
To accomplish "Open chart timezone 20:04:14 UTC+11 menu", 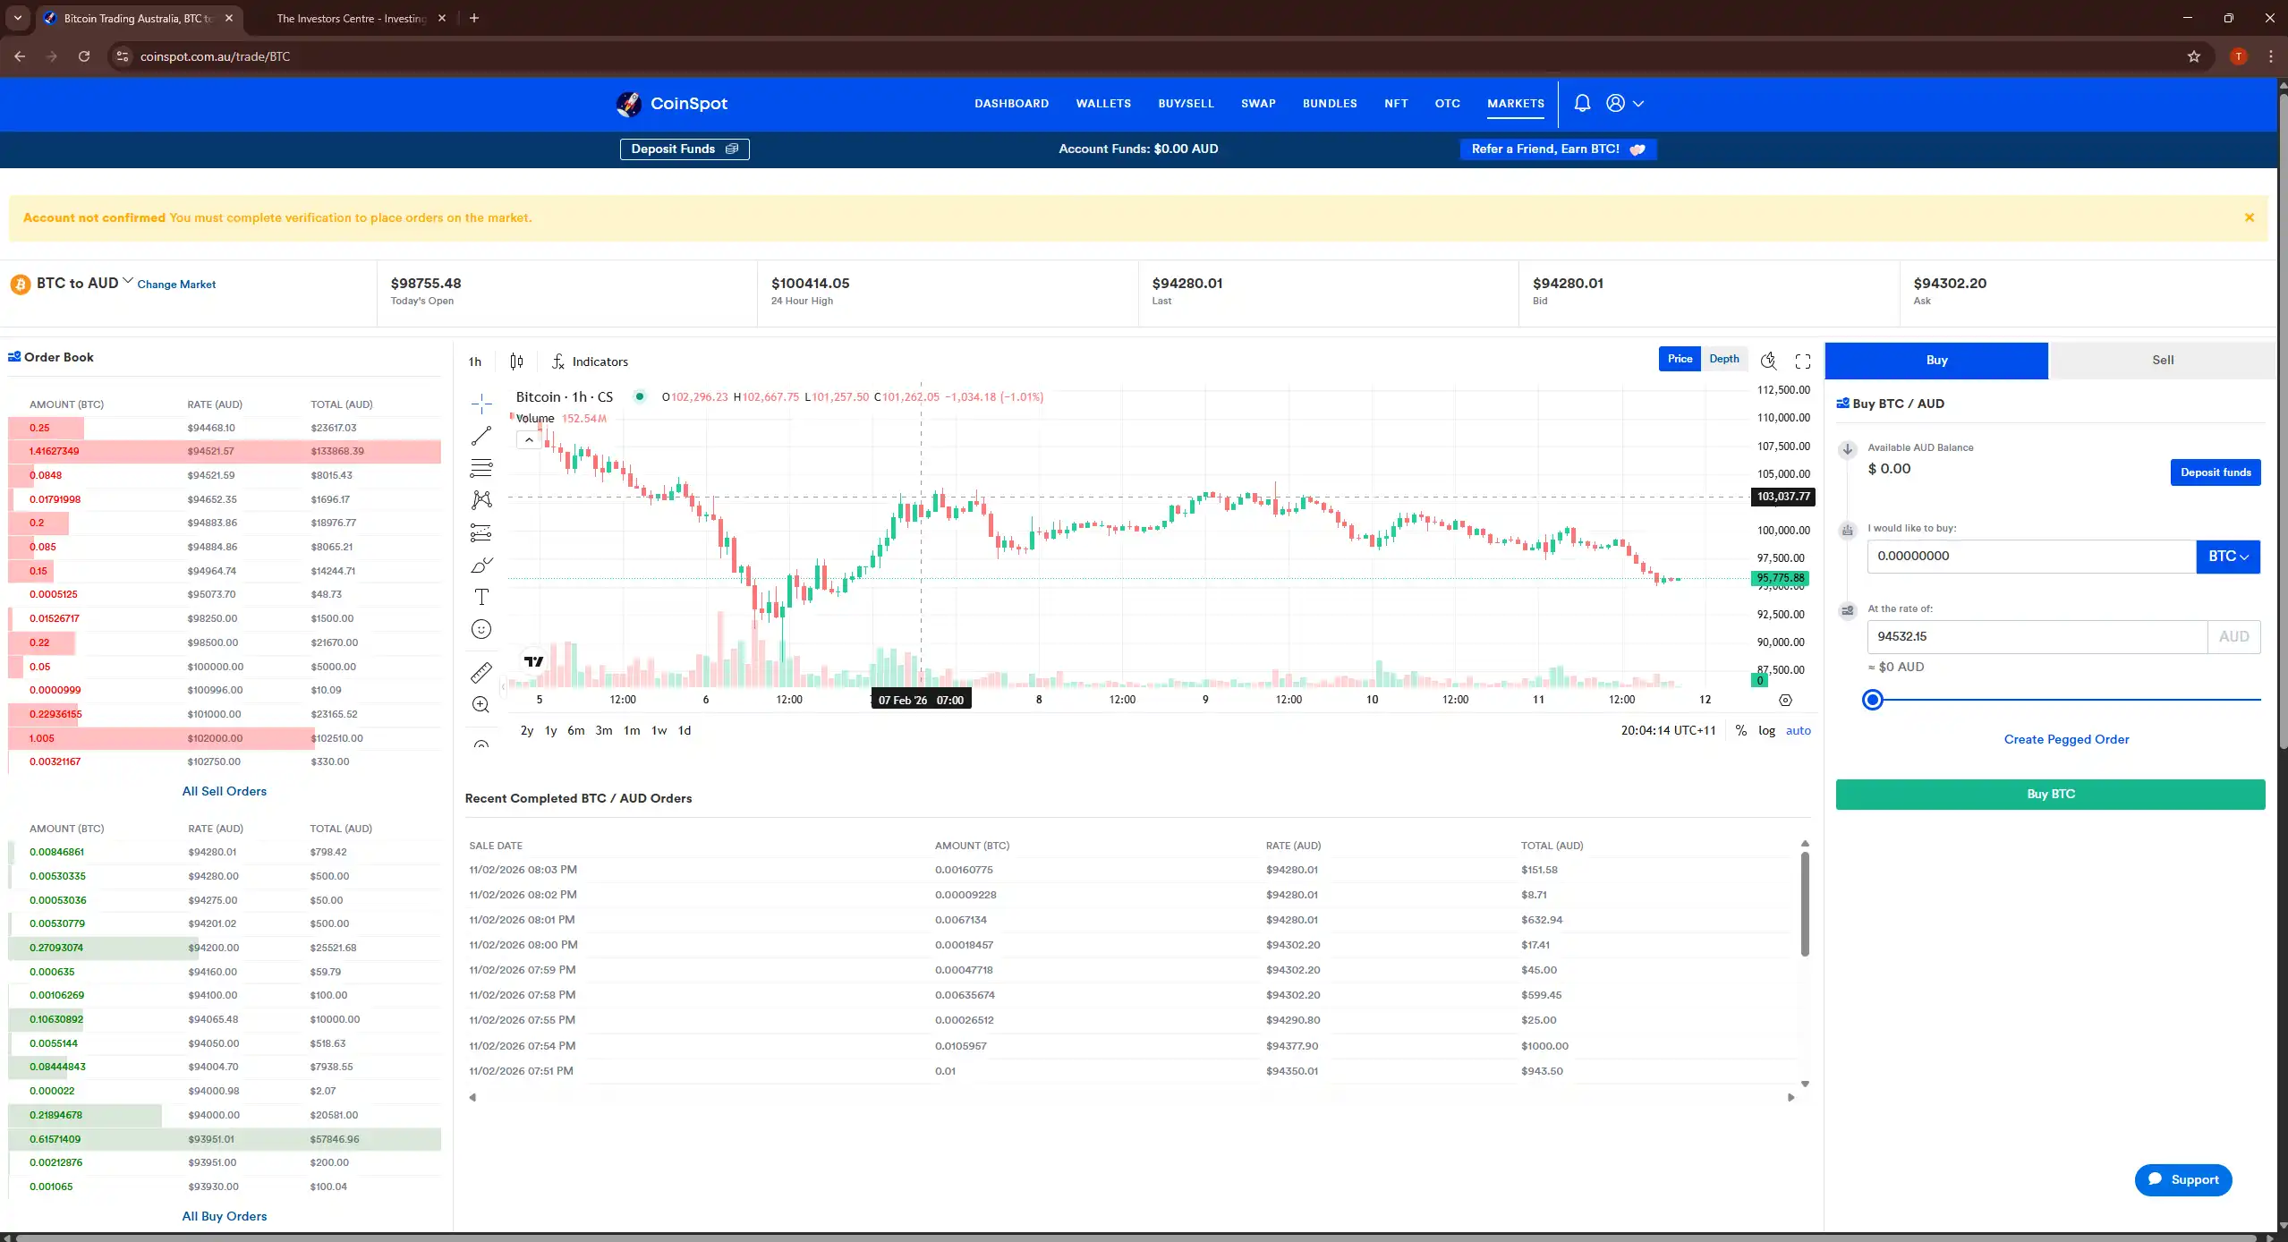I will point(1668,731).
